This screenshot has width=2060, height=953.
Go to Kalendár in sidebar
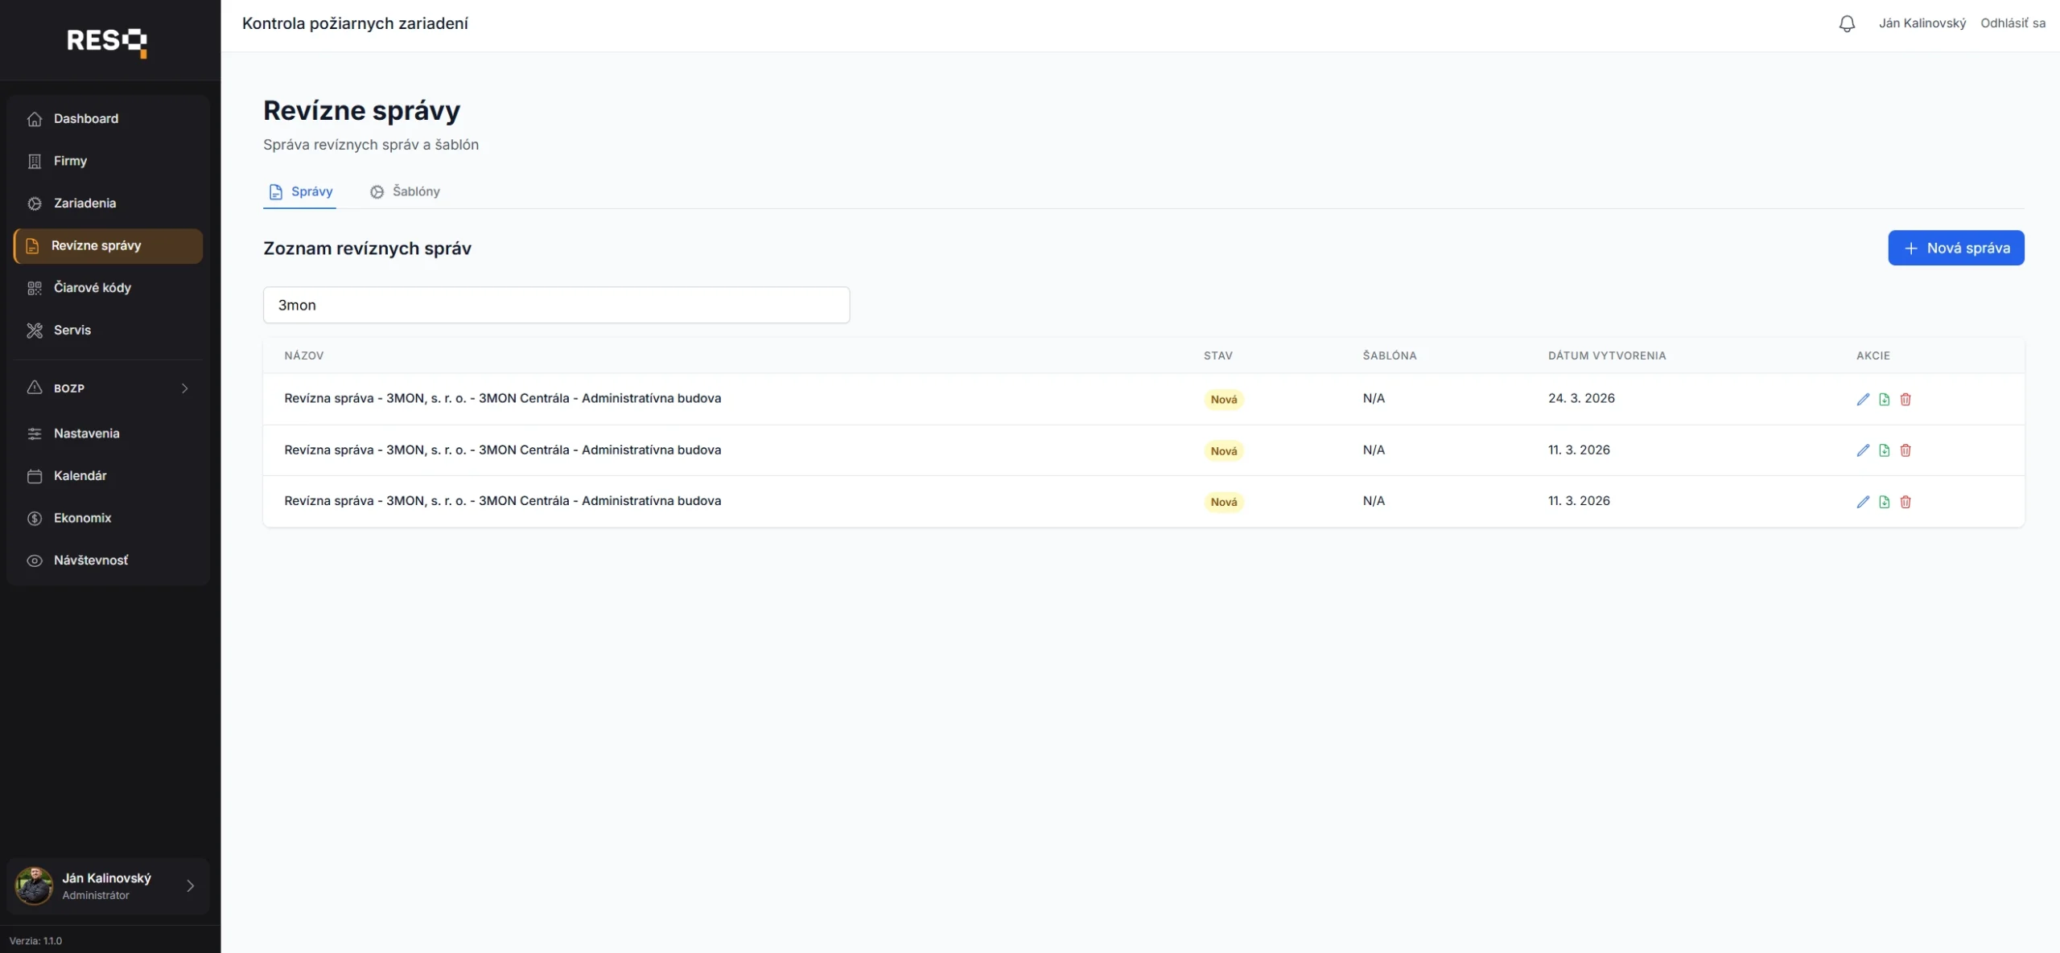(x=80, y=475)
